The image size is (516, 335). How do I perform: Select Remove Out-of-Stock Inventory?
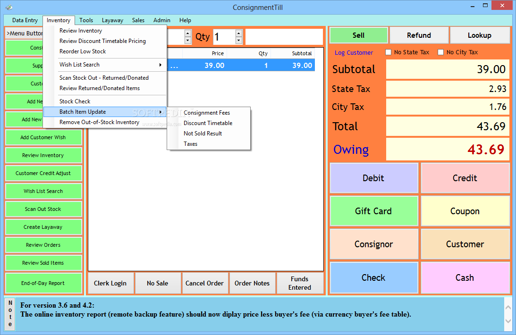point(105,122)
